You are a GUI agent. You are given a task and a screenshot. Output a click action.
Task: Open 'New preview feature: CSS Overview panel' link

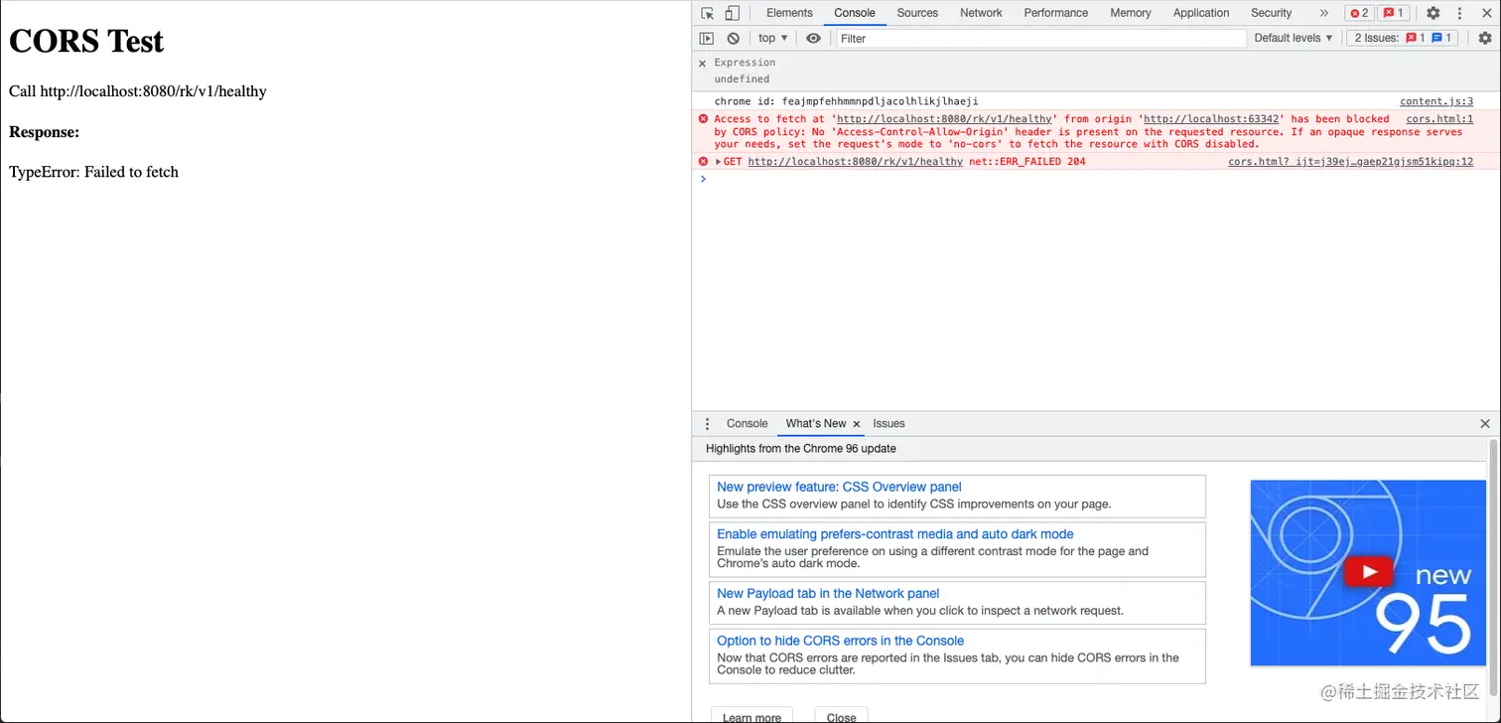(x=839, y=487)
